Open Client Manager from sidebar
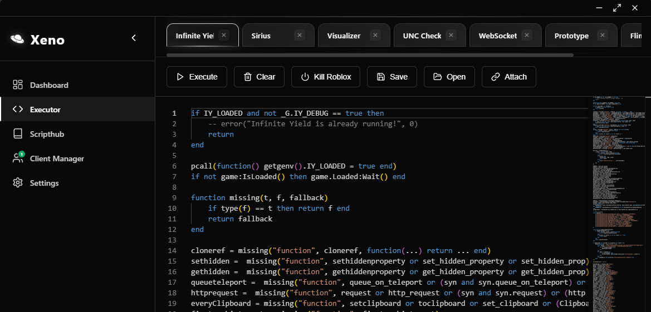Screen dimensions: 651x312 coord(56,159)
